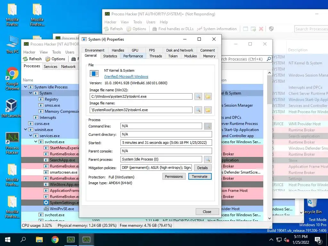The height and width of the screenshot is (246, 328).
Task: Open the Modules tab
Action: tap(190, 56)
